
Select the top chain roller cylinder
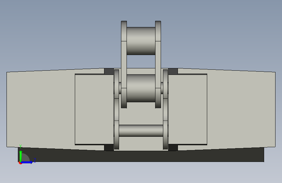(141, 41)
